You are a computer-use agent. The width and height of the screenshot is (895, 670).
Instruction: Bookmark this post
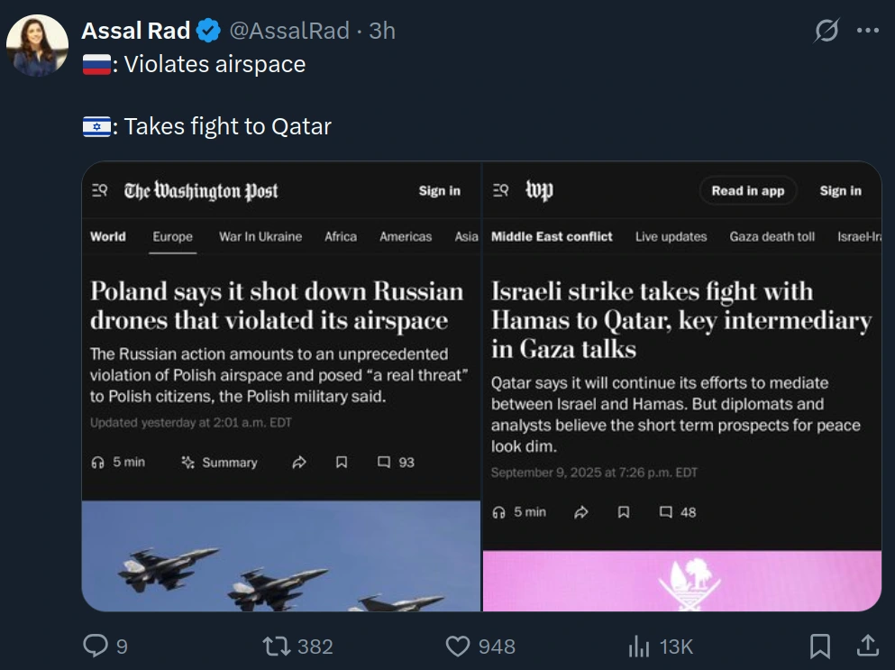[819, 646]
